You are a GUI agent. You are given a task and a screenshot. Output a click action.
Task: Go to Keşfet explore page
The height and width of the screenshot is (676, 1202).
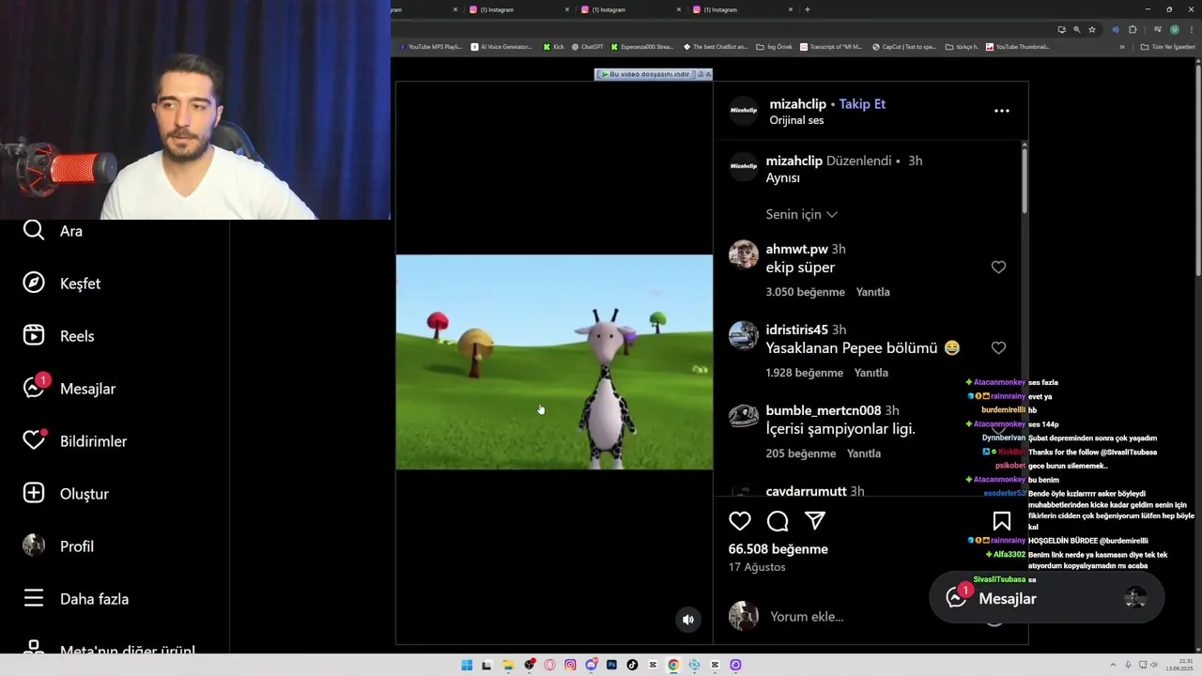[62, 284]
